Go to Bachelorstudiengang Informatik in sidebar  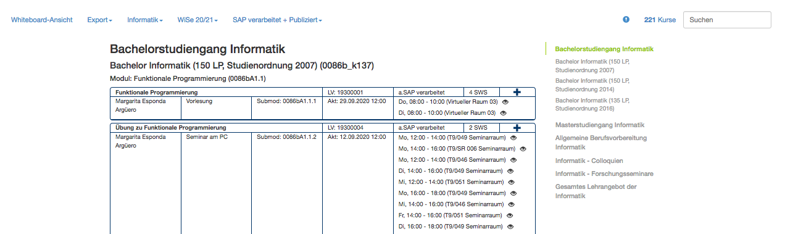(604, 49)
